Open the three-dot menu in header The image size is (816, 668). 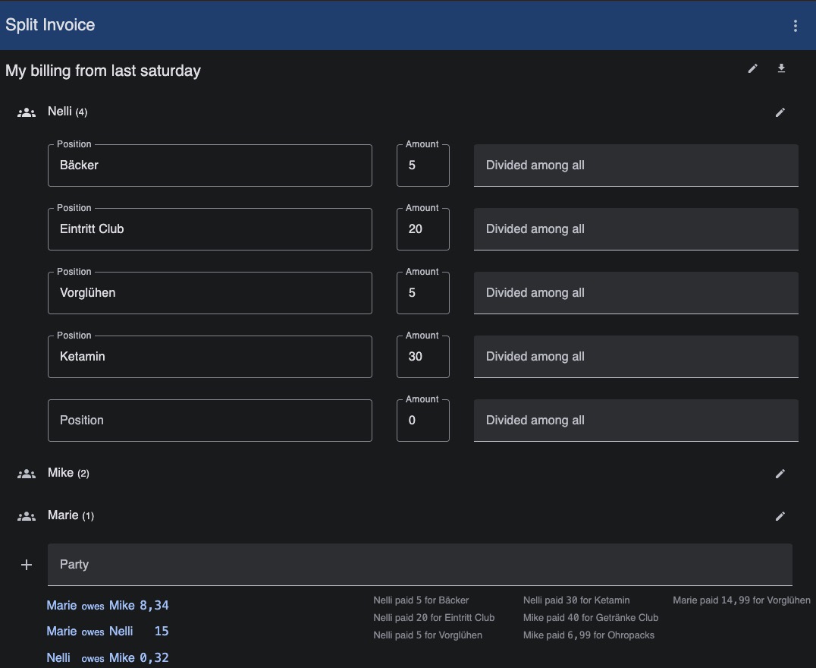coord(795,26)
